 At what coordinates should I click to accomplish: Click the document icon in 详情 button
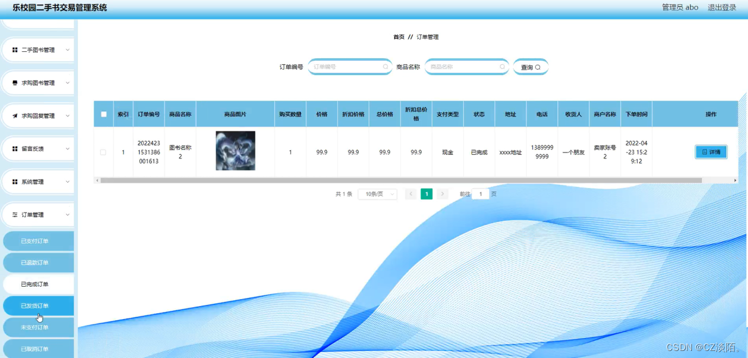coord(704,152)
